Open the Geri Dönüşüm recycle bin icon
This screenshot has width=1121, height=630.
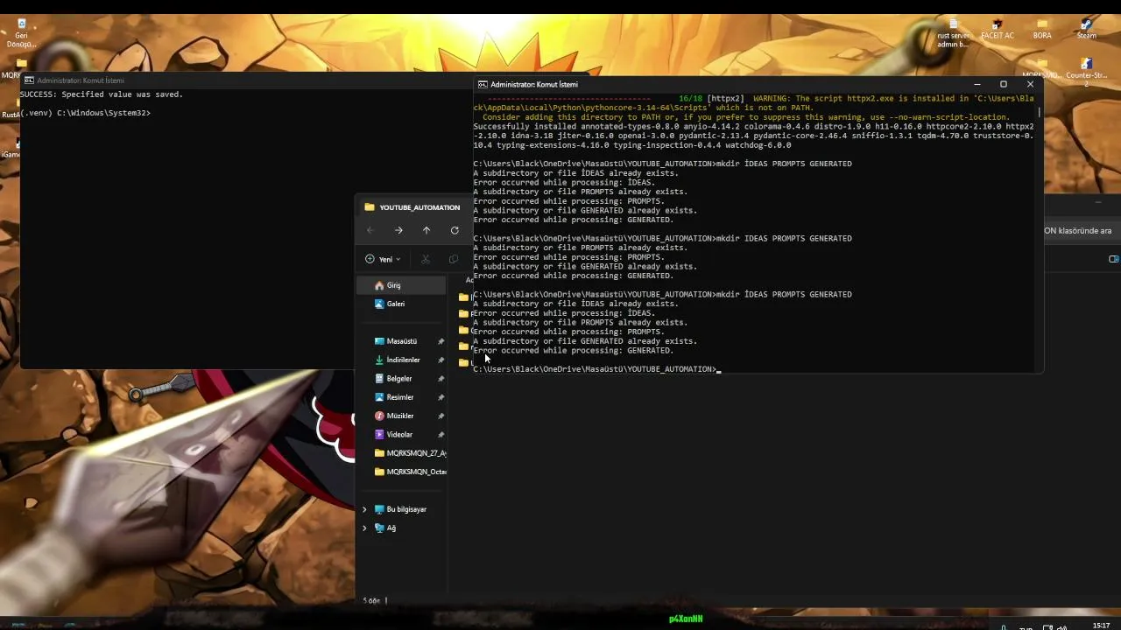coord(22,32)
